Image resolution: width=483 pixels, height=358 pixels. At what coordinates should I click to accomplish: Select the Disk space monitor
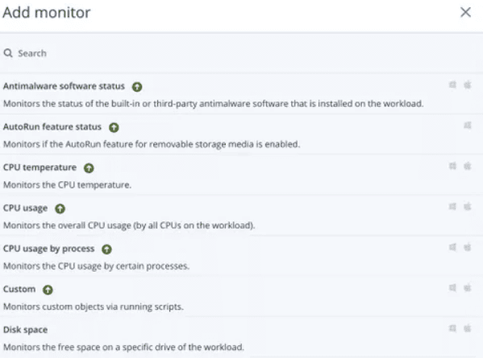click(242, 337)
